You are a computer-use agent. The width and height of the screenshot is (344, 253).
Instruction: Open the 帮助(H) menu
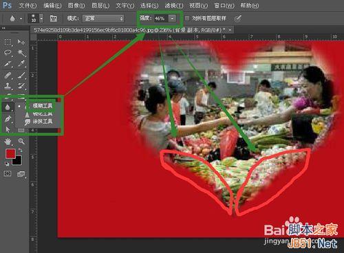[249, 5]
